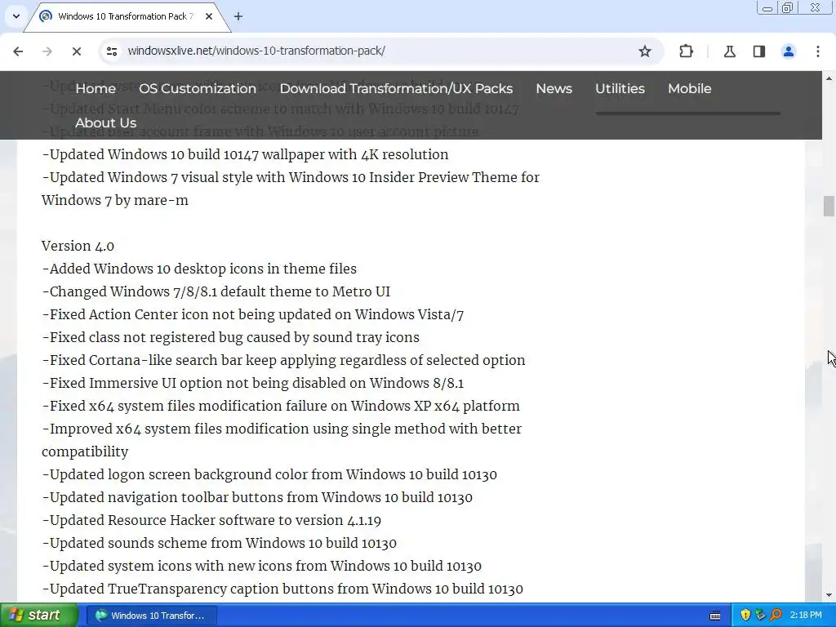Open the News menu item

[554, 88]
